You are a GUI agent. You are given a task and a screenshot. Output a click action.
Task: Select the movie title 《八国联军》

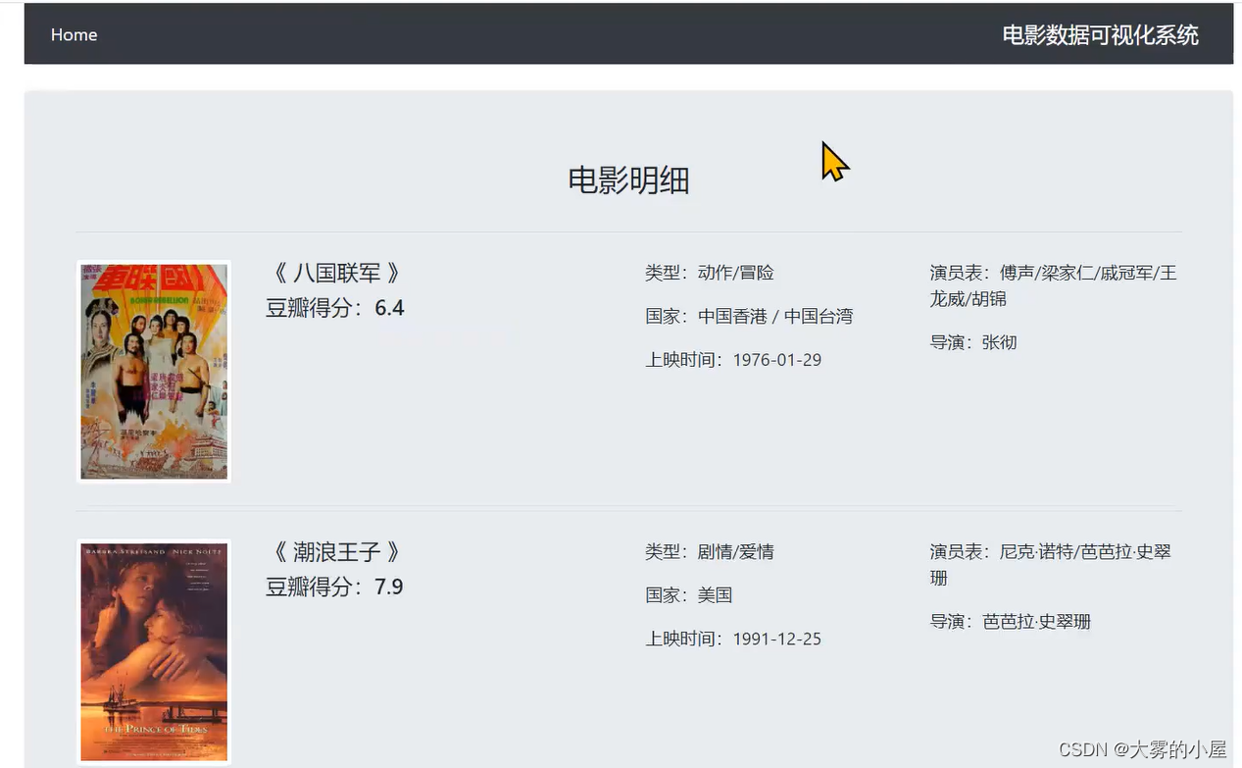[x=333, y=273]
